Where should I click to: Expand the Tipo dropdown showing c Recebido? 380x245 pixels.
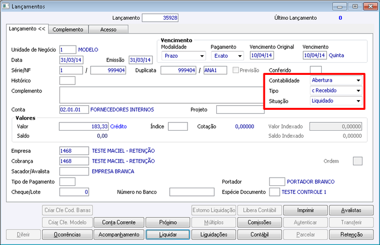click(336, 91)
